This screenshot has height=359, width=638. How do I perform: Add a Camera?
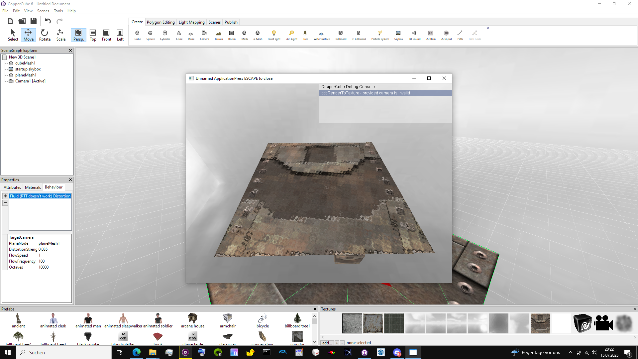click(204, 35)
